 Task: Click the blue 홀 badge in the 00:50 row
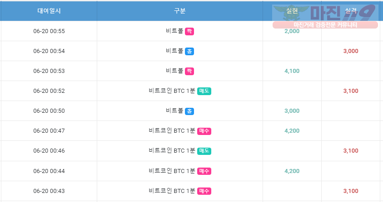(189, 111)
